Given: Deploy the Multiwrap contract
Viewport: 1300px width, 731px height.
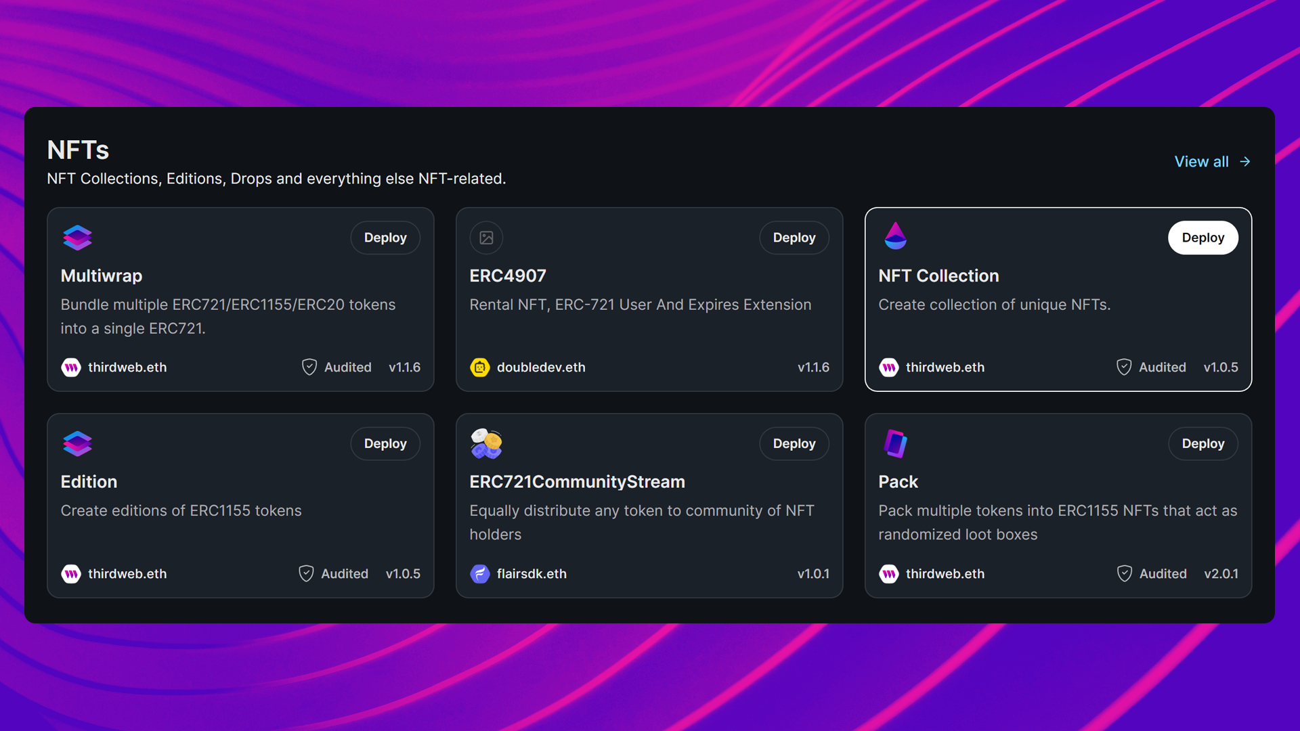Looking at the screenshot, I should [385, 236].
